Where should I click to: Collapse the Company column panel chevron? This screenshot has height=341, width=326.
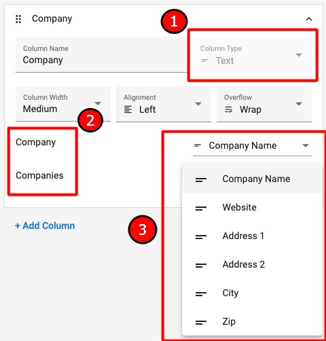point(309,19)
